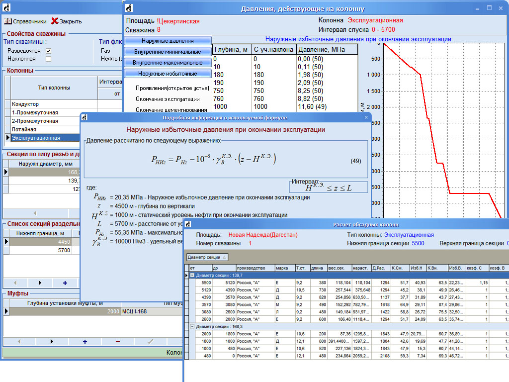
Task: Click pressure cell 8,25 (50)
Action: point(327,91)
